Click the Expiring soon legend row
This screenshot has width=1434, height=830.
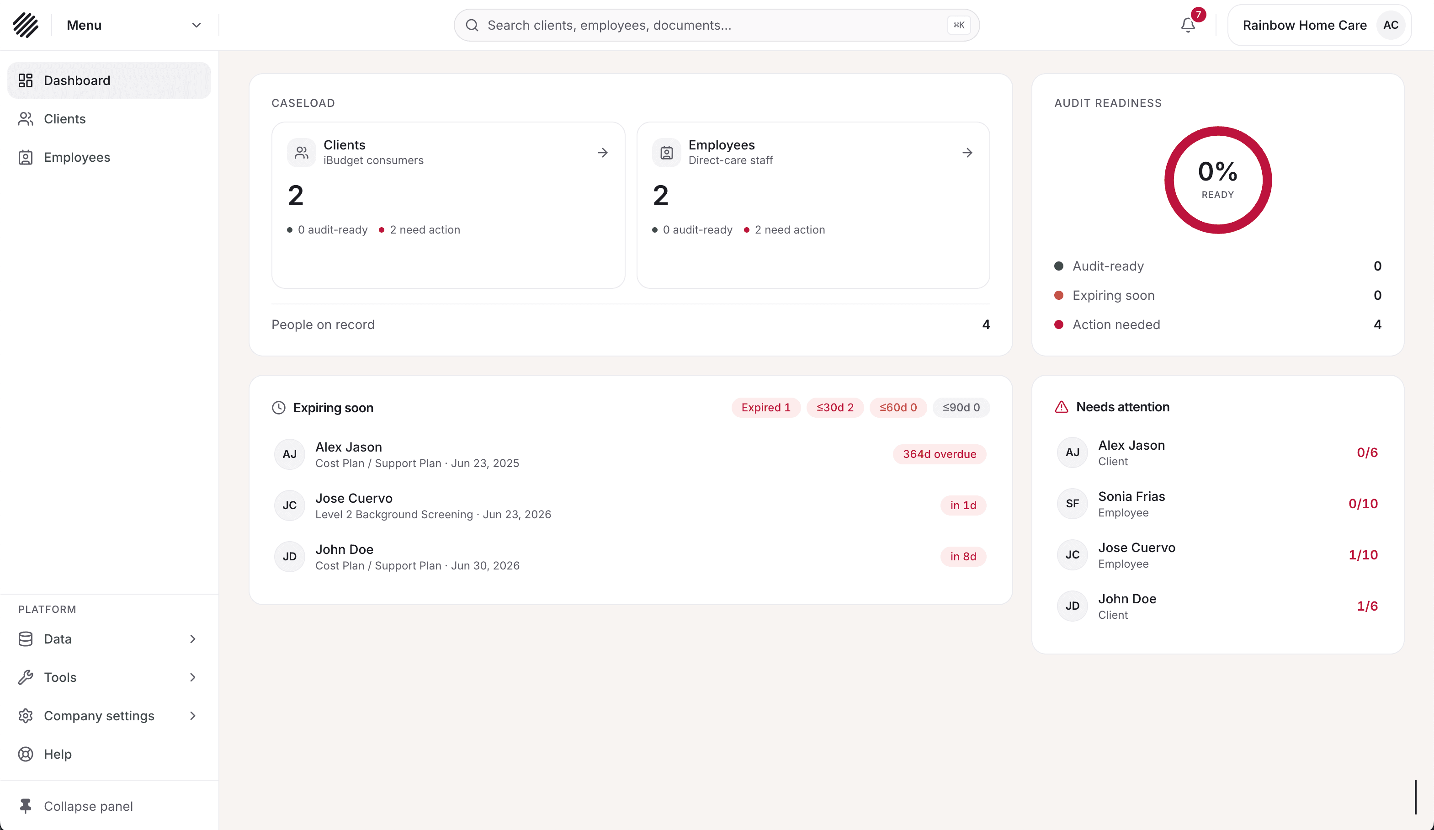point(1218,295)
